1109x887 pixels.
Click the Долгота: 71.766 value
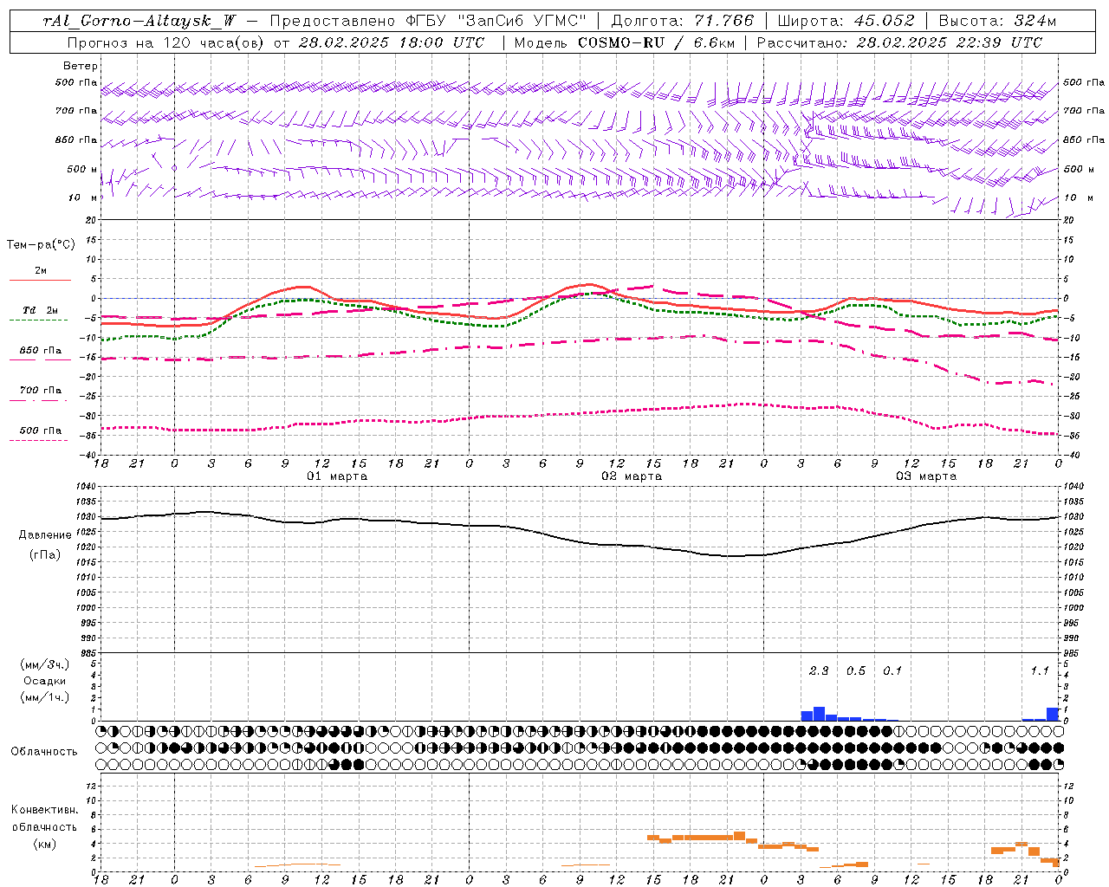(x=683, y=21)
